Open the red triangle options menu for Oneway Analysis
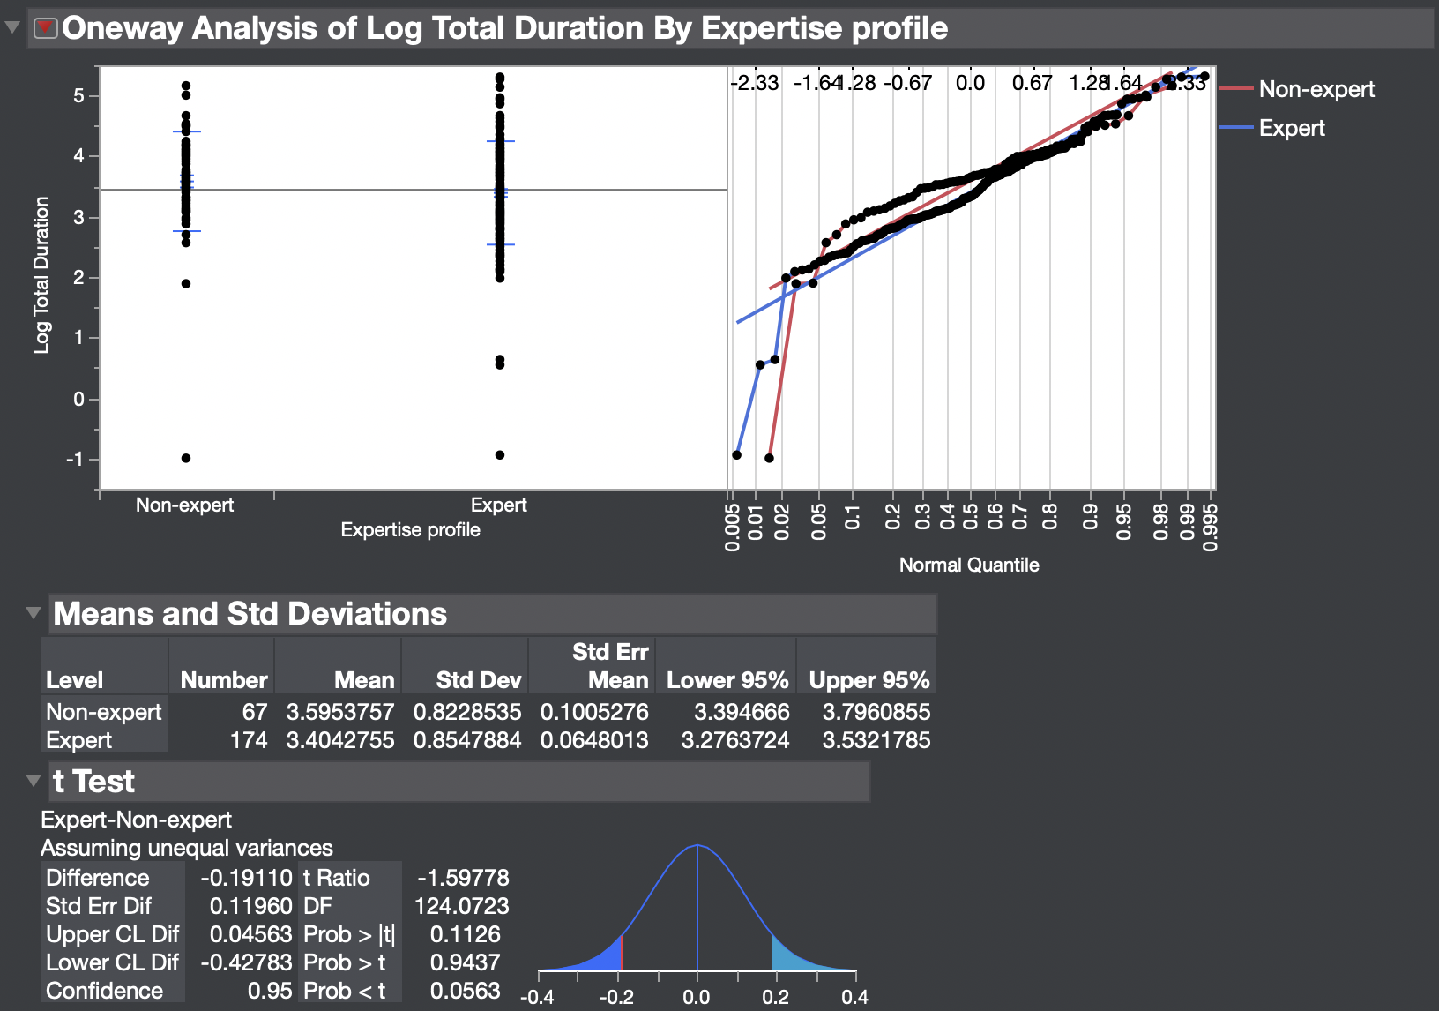Image resolution: width=1439 pixels, height=1011 pixels. coord(44,27)
